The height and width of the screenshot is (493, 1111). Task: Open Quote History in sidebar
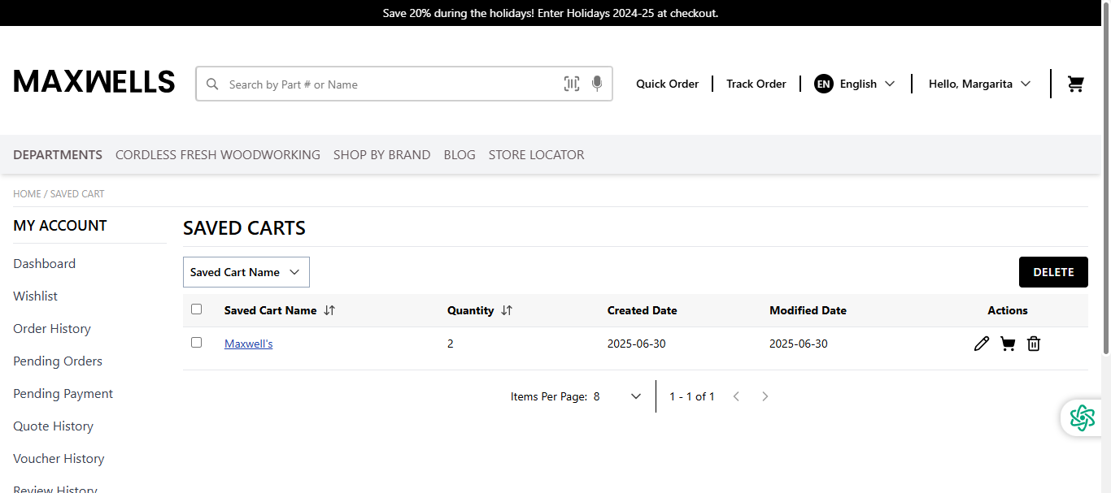tap(54, 426)
